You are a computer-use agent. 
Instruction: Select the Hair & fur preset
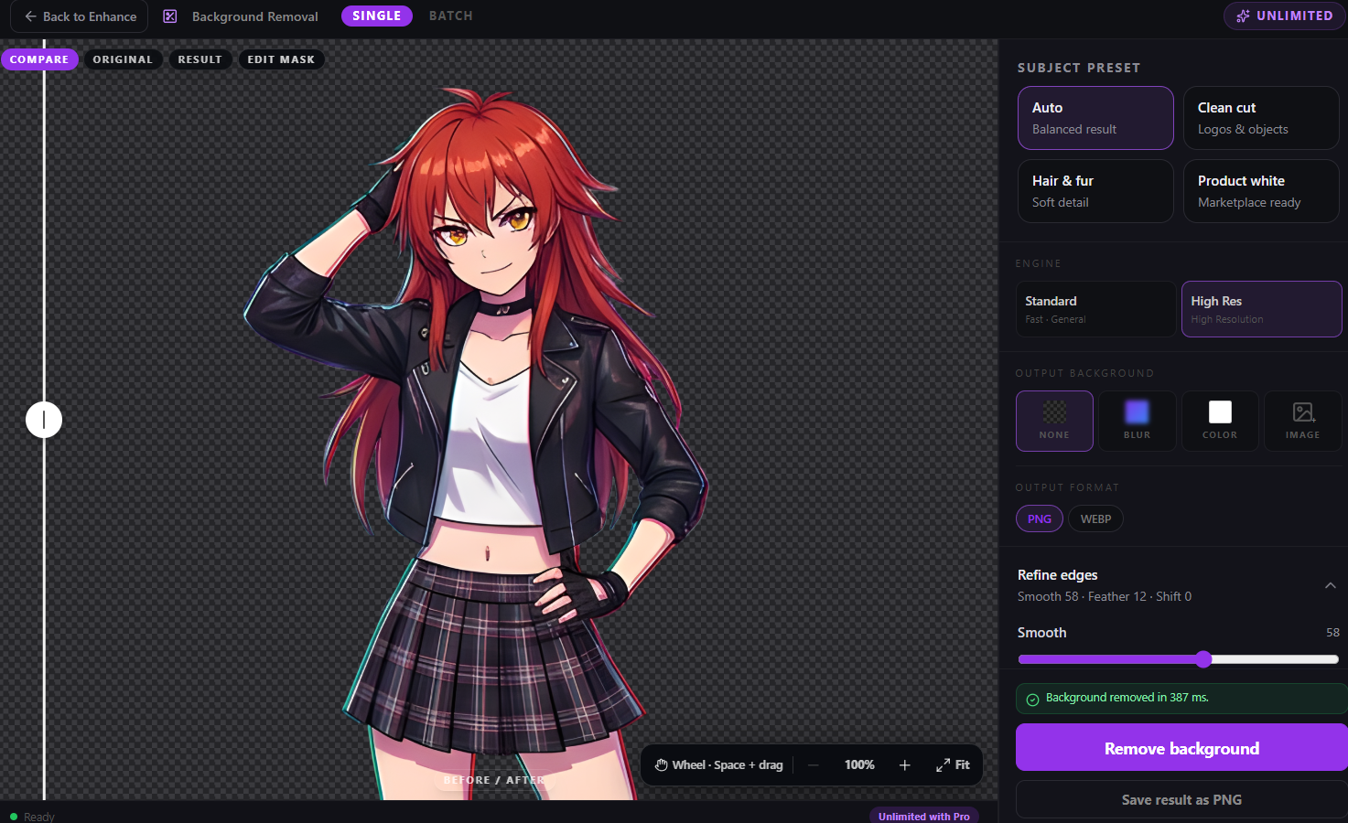pos(1095,191)
